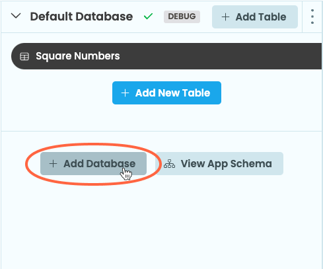Click the blue Add New Table button
This screenshot has height=269, width=323.
[x=166, y=93]
